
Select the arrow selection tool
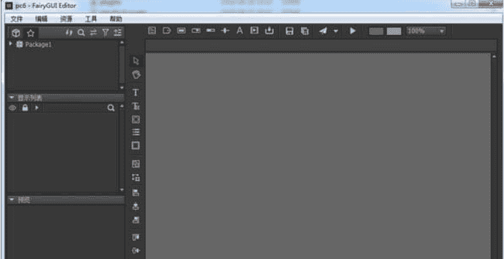pos(136,61)
